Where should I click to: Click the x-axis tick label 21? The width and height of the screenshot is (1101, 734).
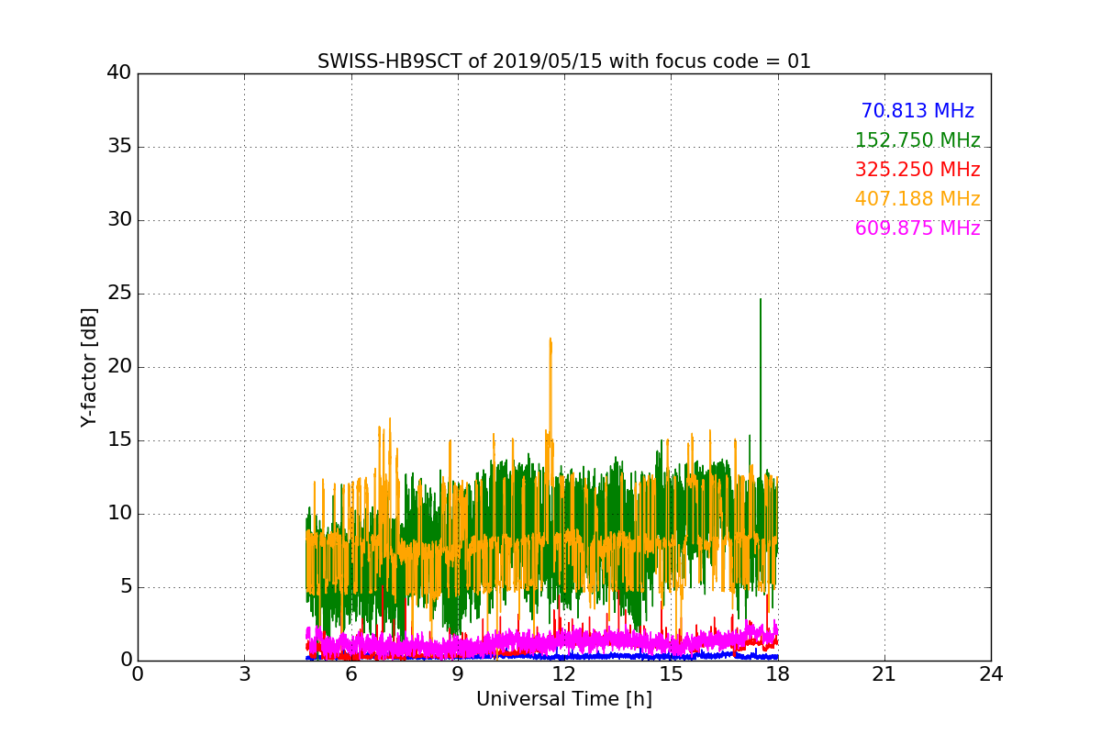[x=884, y=674]
